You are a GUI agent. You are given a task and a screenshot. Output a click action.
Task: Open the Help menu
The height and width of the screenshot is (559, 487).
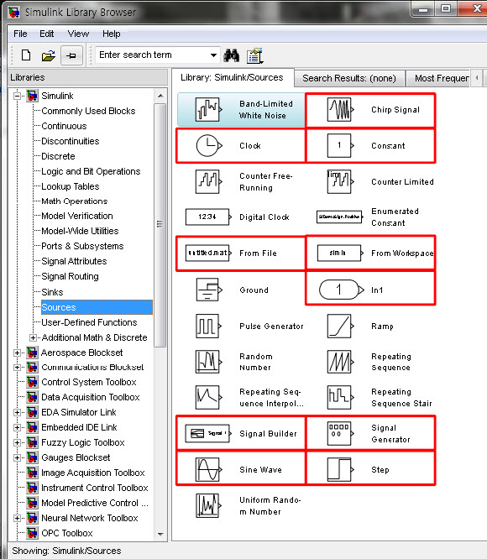coord(111,34)
